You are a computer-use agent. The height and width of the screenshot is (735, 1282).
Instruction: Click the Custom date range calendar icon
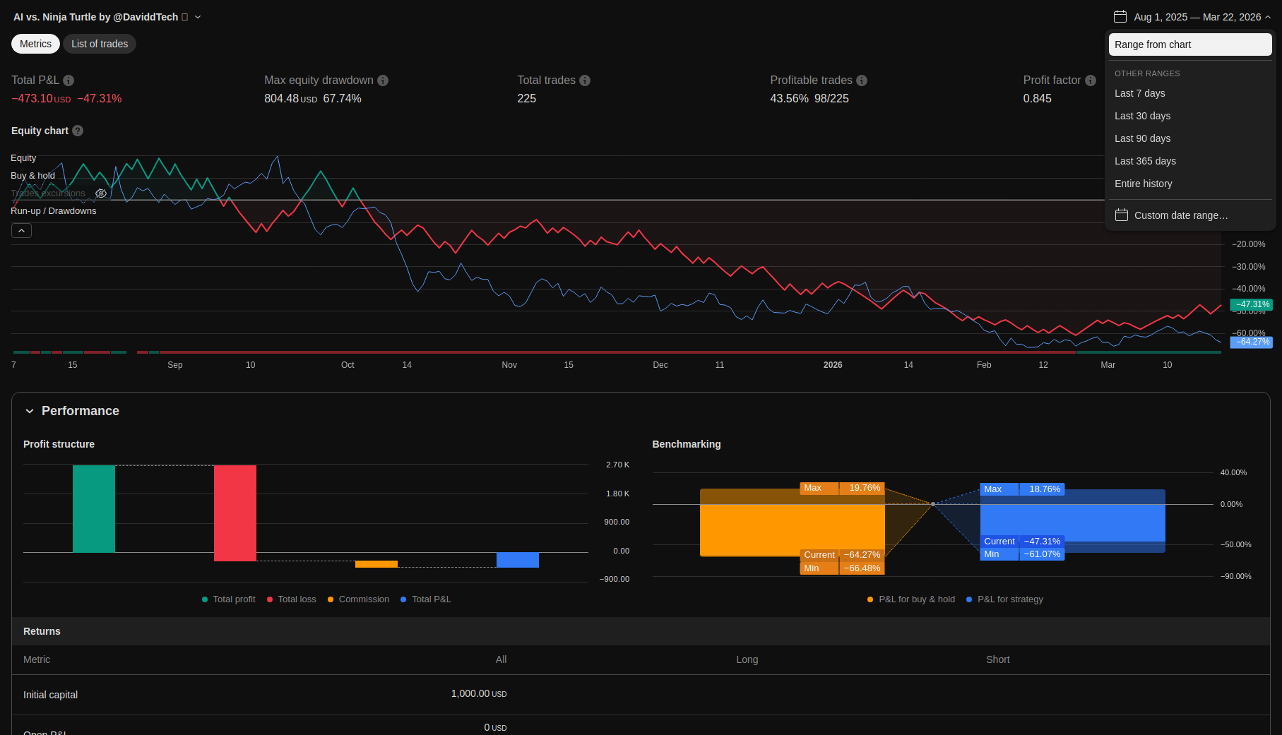coord(1121,215)
